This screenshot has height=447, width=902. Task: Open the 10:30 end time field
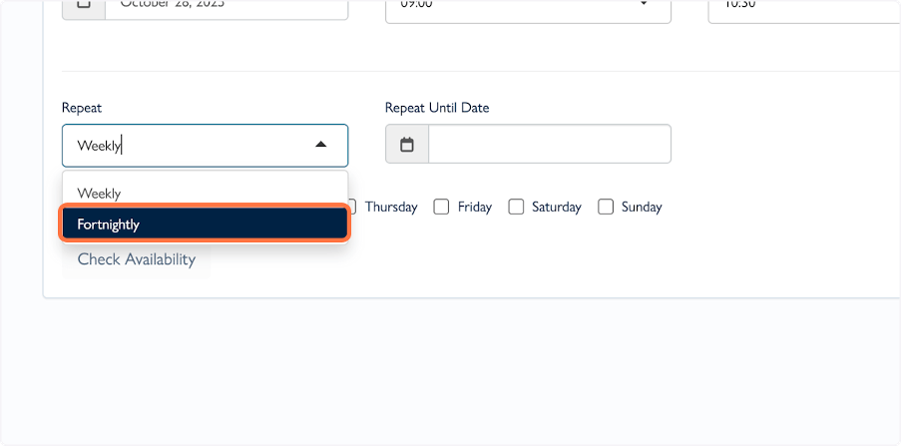point(798,5)
